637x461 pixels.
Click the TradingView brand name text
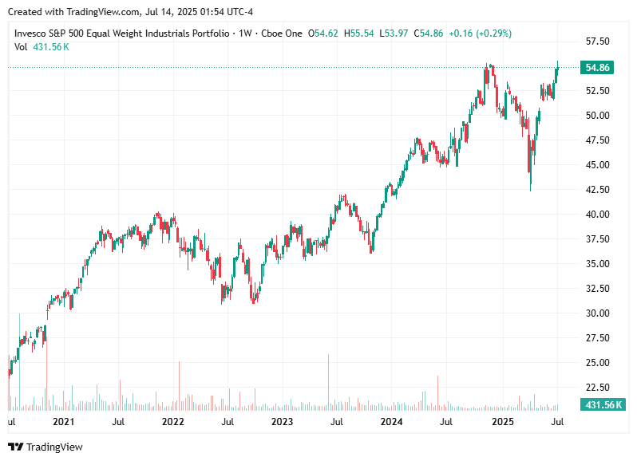click(54, 447)
